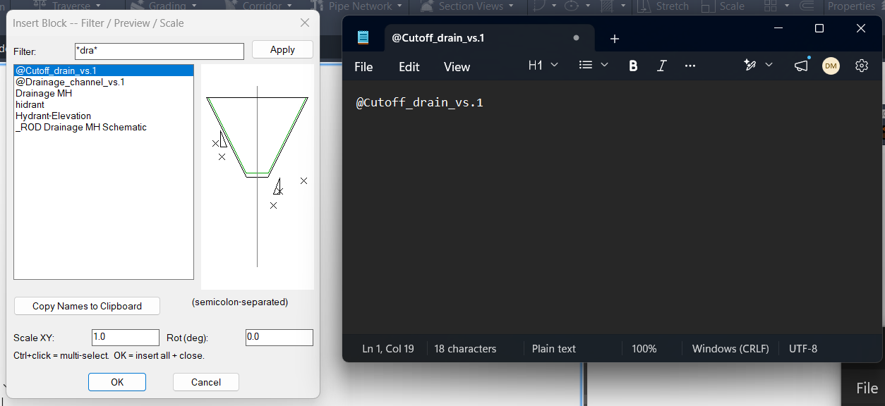Expand the H1 heading dropdown
The image size is (885, 406).
tap(543, 65)
